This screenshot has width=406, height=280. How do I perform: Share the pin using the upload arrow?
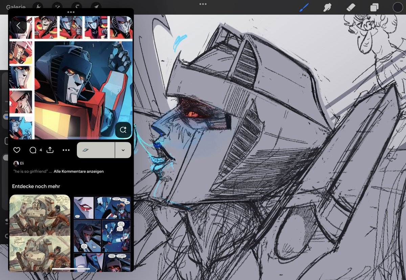point(50,150)
